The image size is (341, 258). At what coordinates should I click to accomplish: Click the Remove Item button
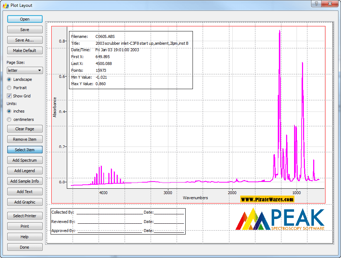click(25, 139)
